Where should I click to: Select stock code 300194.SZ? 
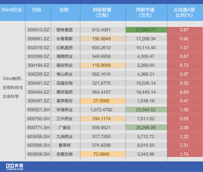pos(39,65)
